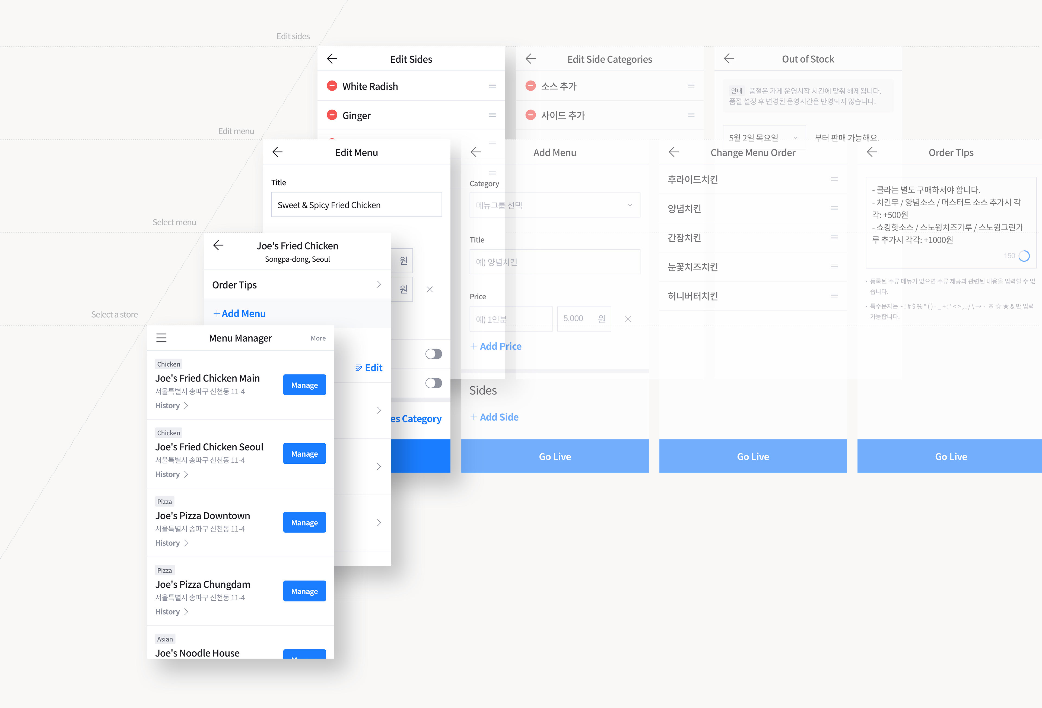Toggle the lower switch in Edit Menu
This screenshot has height=708, width=1042.
pos(434,383)
